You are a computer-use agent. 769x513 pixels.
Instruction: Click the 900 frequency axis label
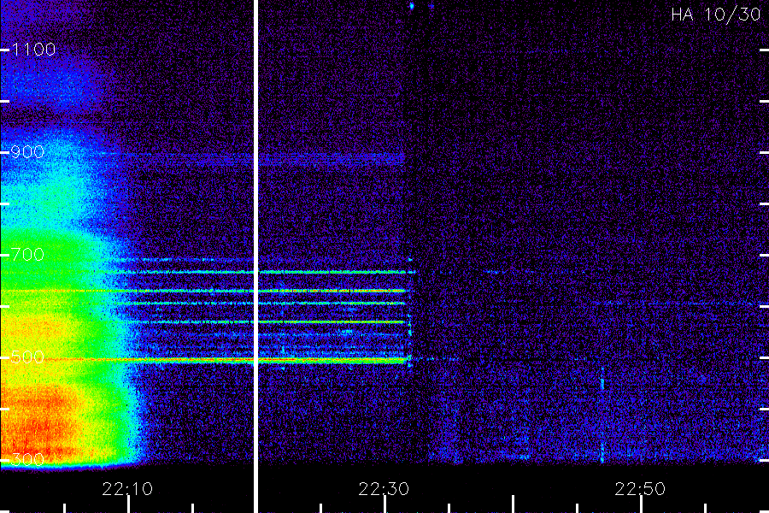tap(27, 151)
